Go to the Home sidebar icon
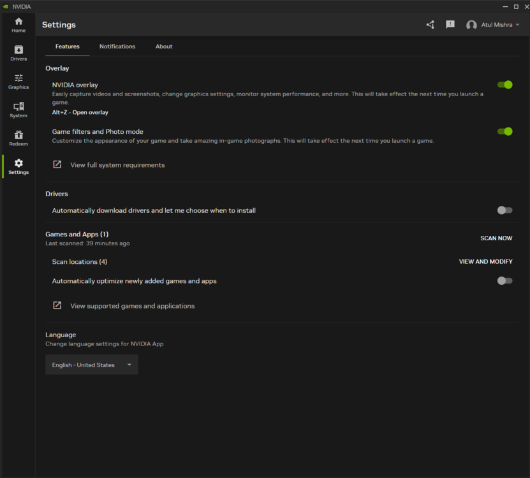This screenshot has height=478, width=530. [18, 24]
